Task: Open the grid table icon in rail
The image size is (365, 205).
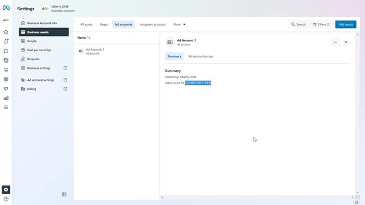Action: 6,79
